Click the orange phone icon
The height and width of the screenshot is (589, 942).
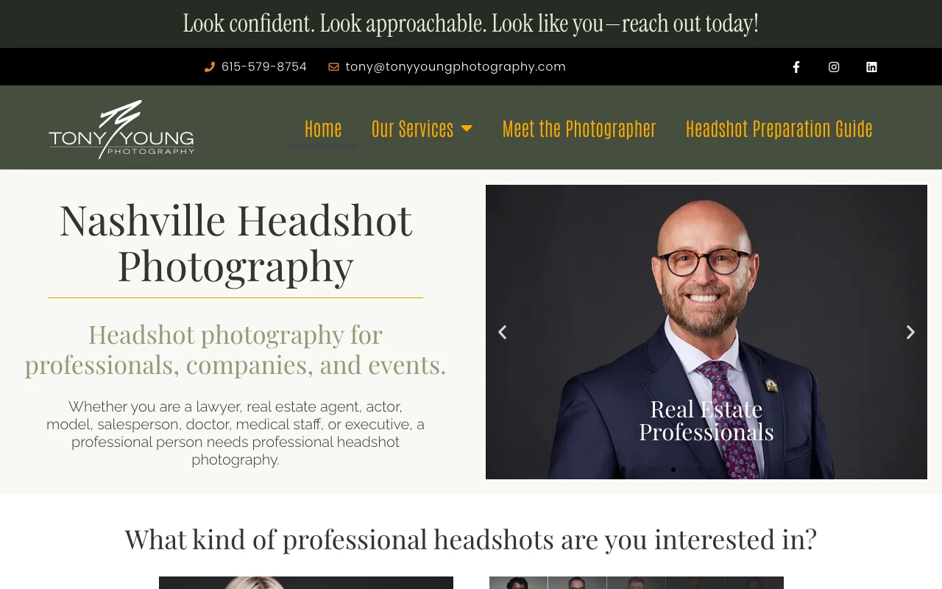click(210, 67)
